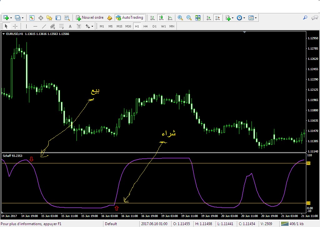The image size is (320, 227).
Task: Select the D1 timeframe
Action: pos(154,27)
